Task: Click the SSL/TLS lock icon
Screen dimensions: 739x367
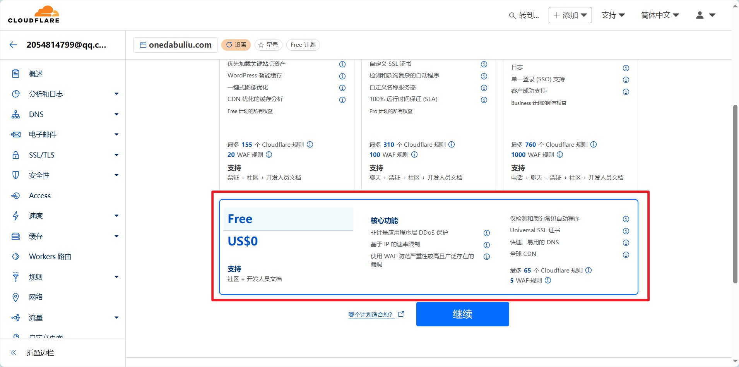Action: pos(15,155)
